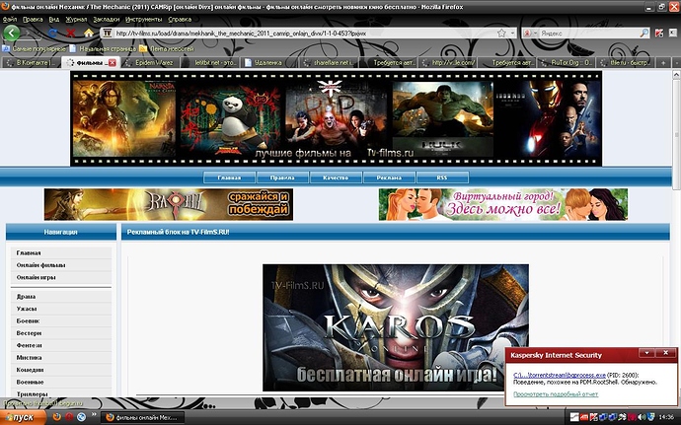Click the Iron Man poster thumbnail
Image resolution: width=681 pixels, height=425 pixels.
pos(549,118)
